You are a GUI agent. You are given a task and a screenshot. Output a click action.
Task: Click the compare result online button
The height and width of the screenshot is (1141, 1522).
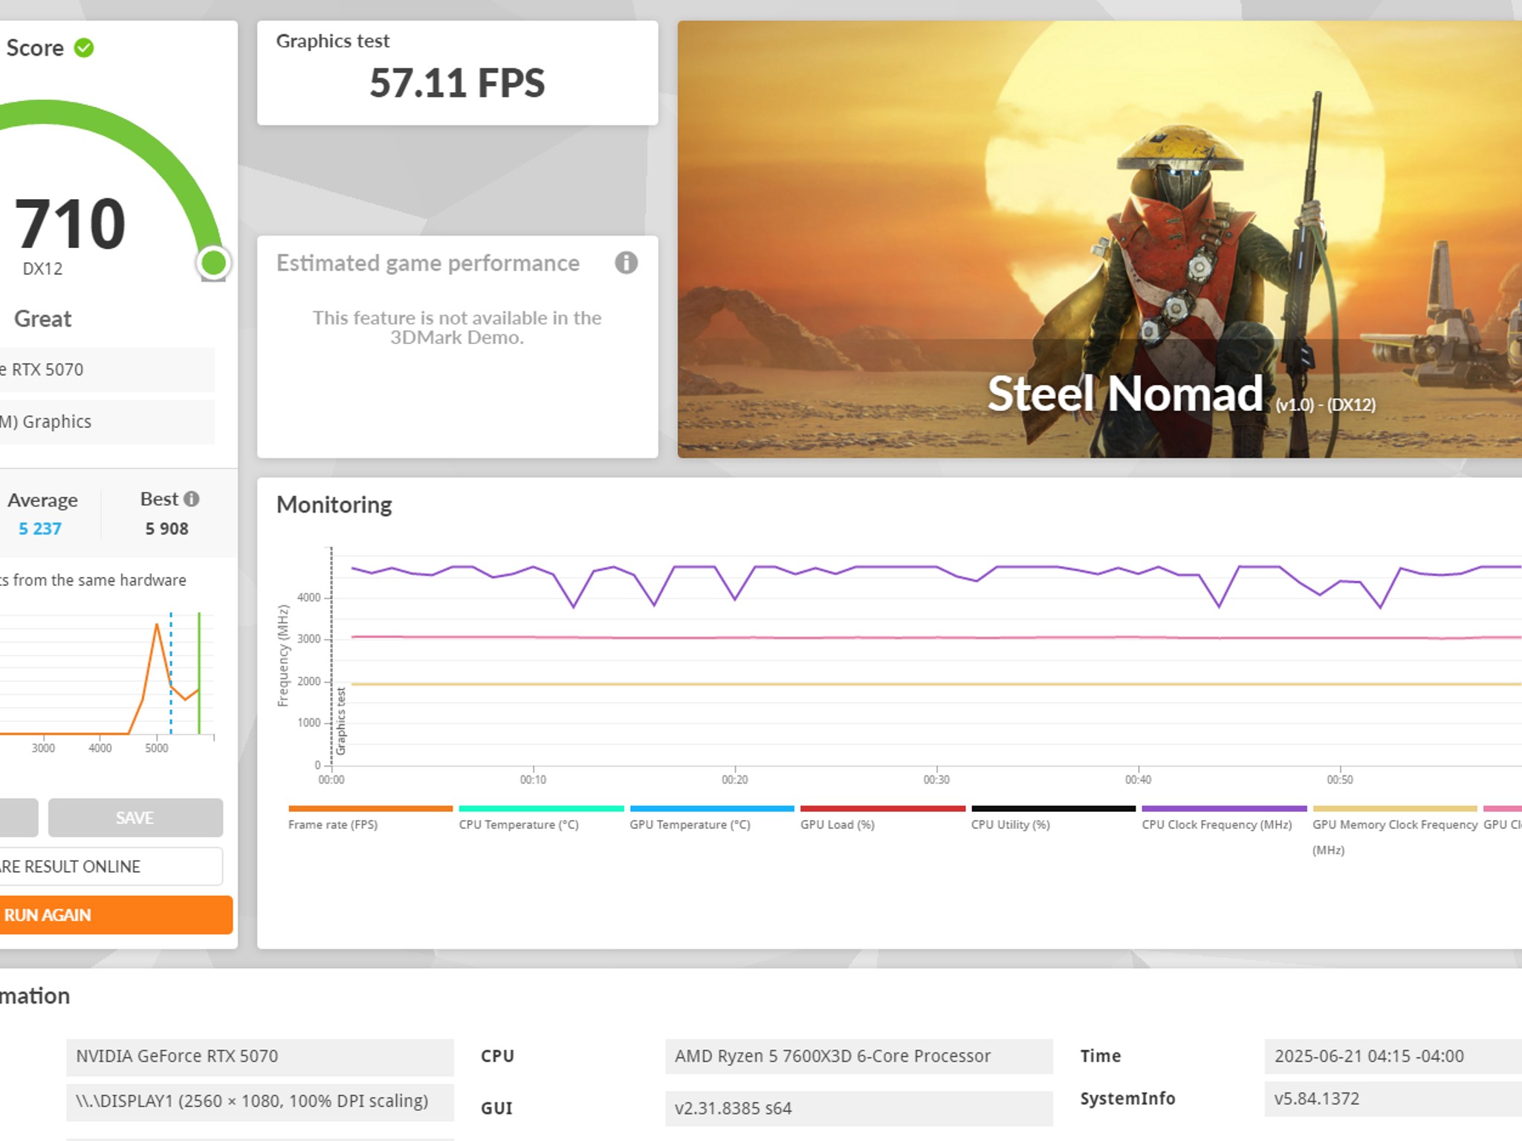[x=110, y=866]
